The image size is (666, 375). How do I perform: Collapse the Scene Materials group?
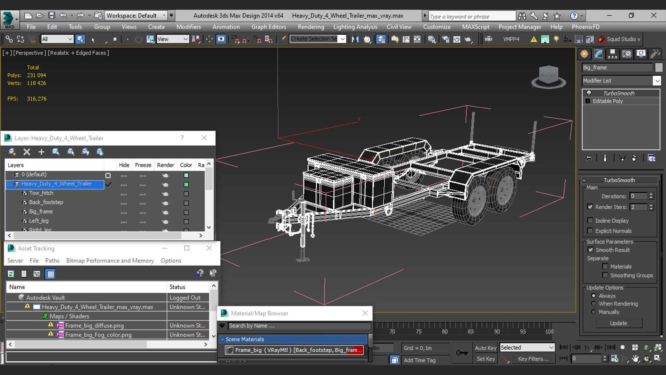click(x=222, y=339)
